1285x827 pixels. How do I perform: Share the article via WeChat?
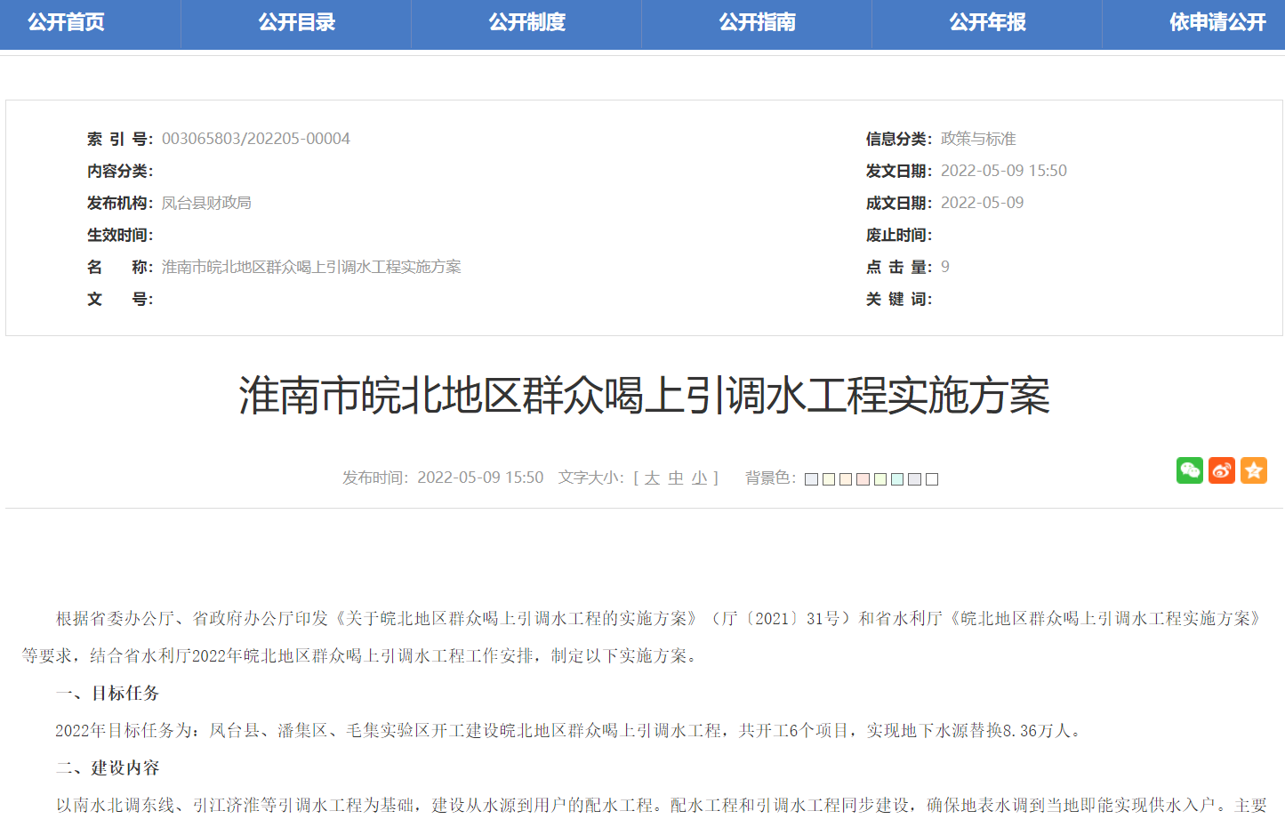1189,470
